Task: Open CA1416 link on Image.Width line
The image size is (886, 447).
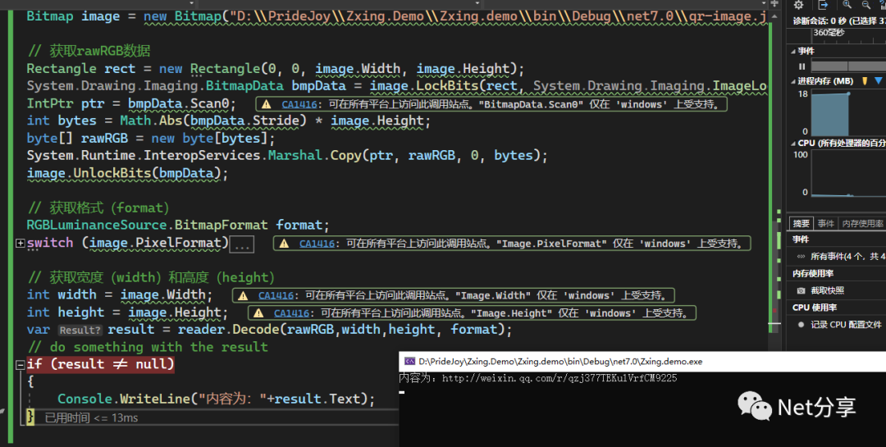Action: click(276, 295)
